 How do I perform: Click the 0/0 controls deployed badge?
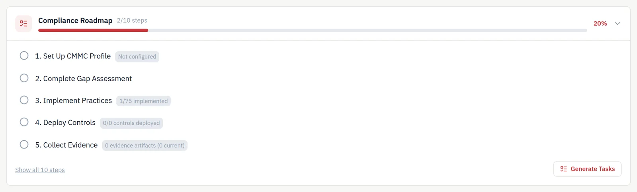point(131,123)
